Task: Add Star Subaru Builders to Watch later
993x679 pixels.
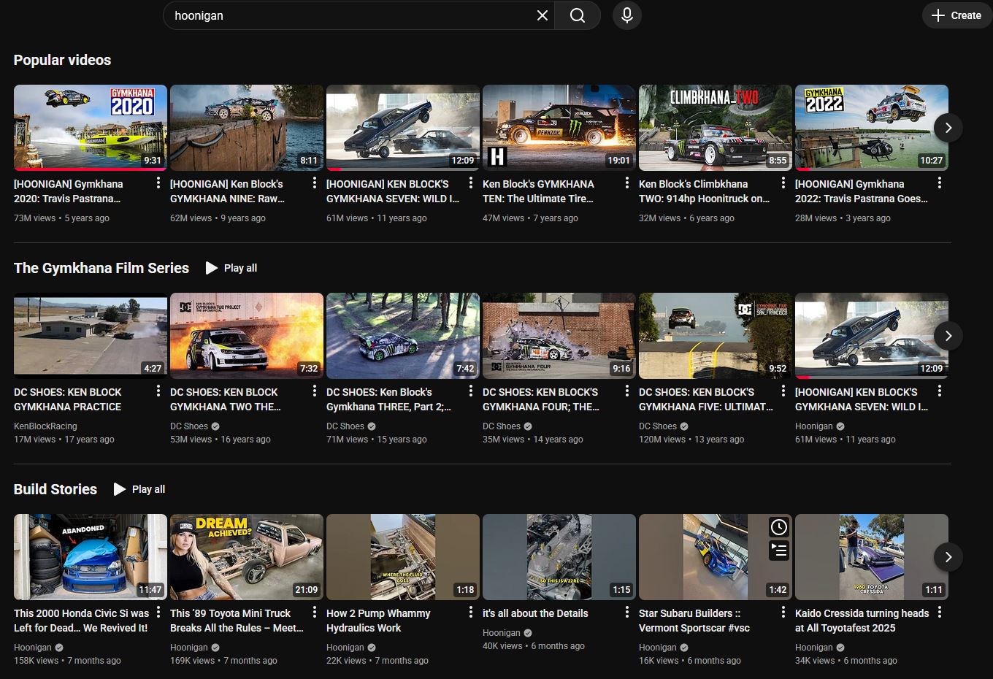Action: (x=779, y=527)
